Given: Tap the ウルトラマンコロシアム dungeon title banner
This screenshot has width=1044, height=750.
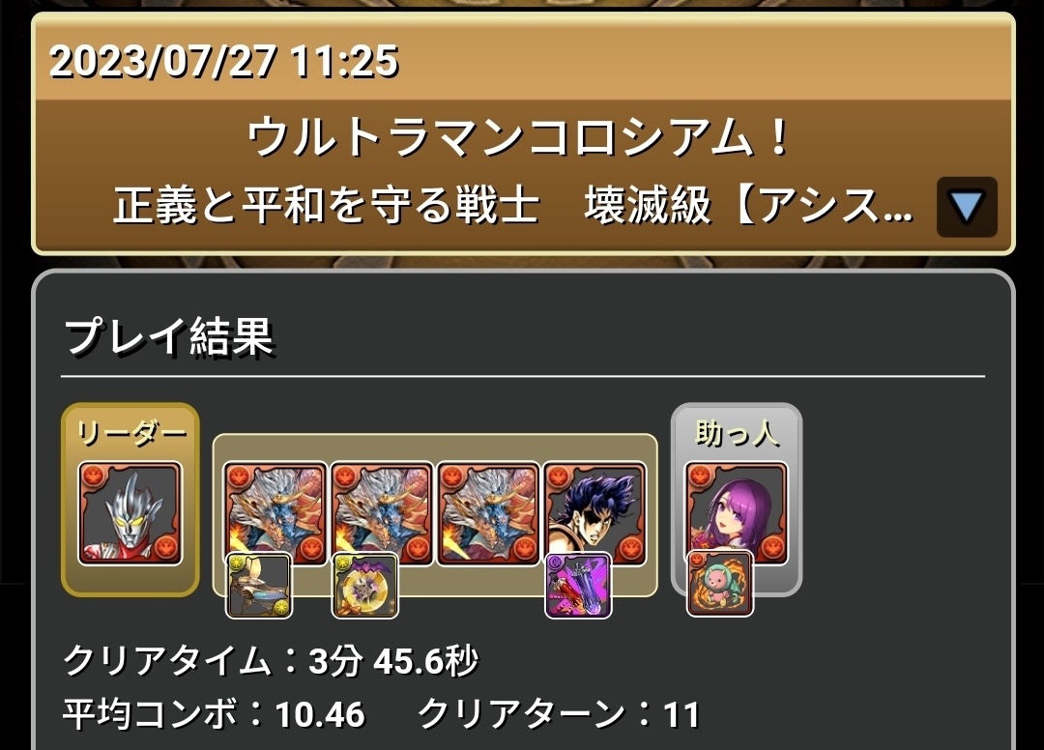Looking at the screenshot, I should [x=519, y=137].
